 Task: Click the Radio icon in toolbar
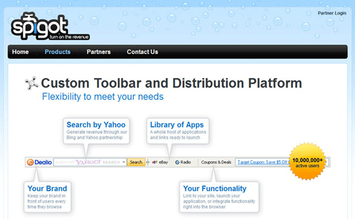tap(177, 162)
